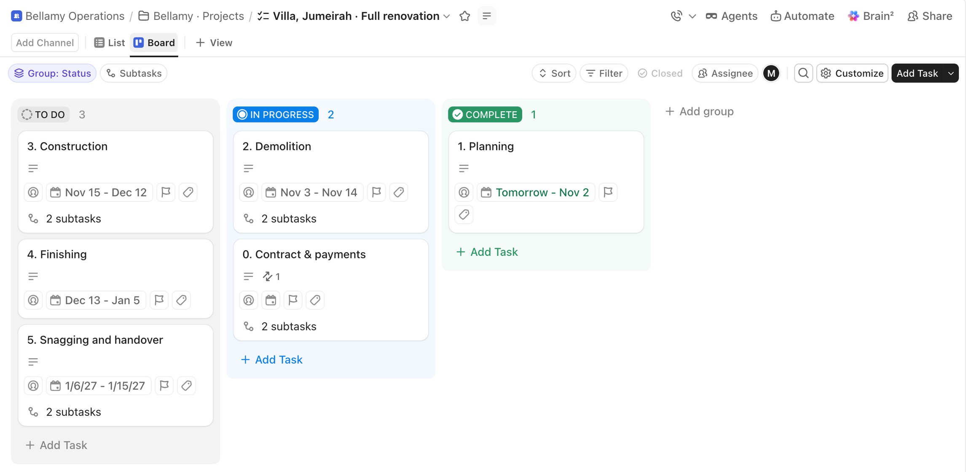Open the search magnifier icon
The height and width of the screenshot is (472, 966).
tap(803, 73)
